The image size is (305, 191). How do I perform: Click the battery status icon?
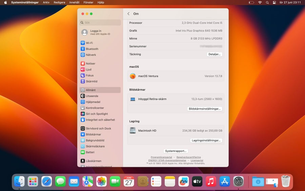(x=251, y=2)
